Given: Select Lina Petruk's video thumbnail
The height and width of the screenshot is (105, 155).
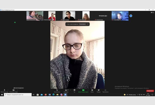Looking at the screenshot, I should tap(86, 16).
